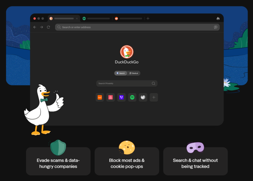Click "Block most ads & cookie pop-ups" card
This screenshot has width=253, height=181.
[127, 161]
